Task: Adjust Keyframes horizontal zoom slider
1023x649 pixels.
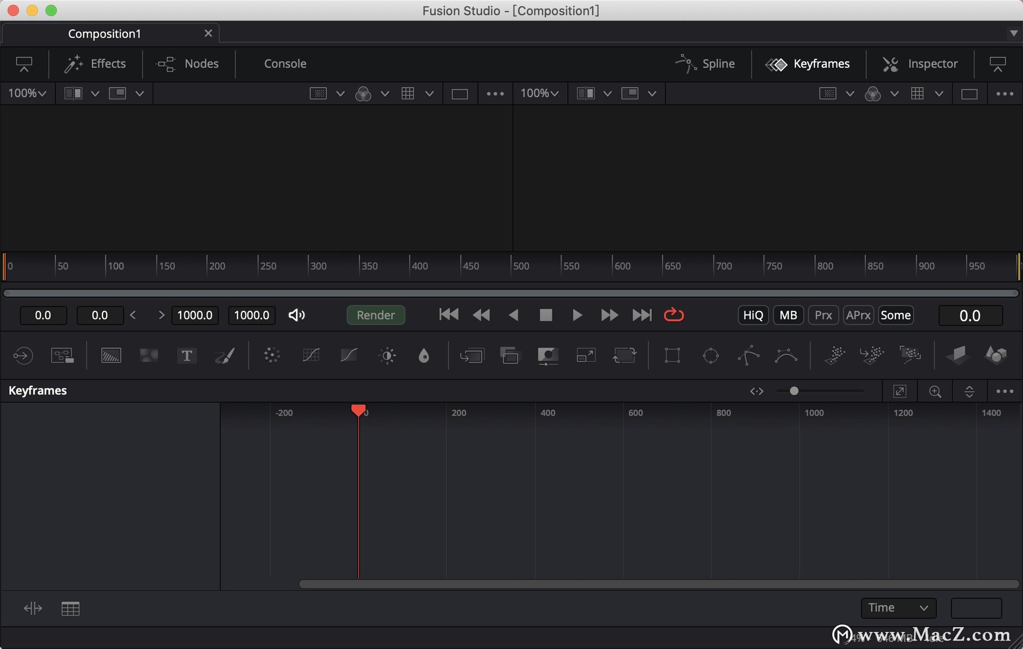Action: point(820,391)
